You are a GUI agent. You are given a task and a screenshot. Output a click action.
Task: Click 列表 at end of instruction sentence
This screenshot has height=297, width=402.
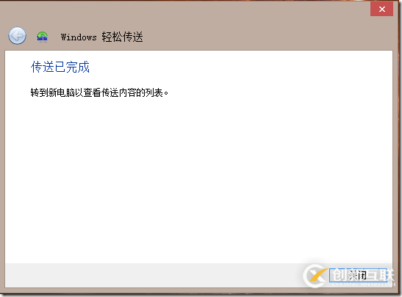coord(154,92)
